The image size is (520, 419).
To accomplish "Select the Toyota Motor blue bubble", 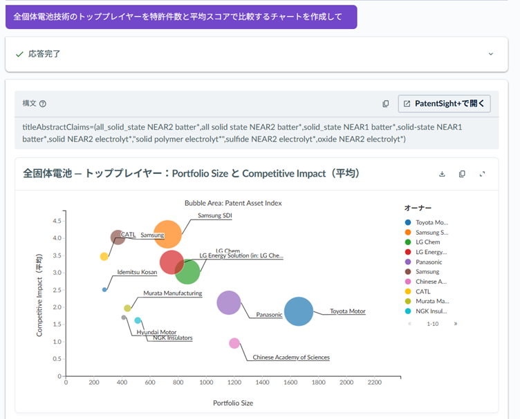I will coord(299,311).
